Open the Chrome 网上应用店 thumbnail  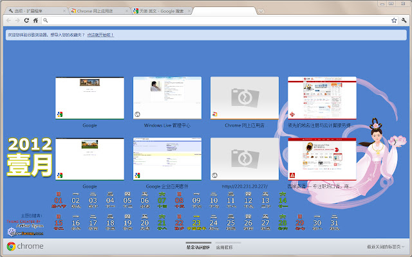[x=245, y=98]
